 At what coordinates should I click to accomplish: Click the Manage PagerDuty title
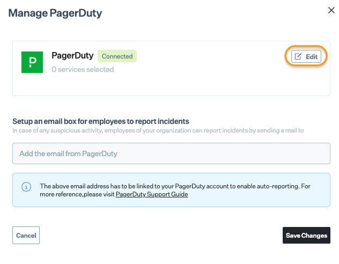(x=55, y=13)
